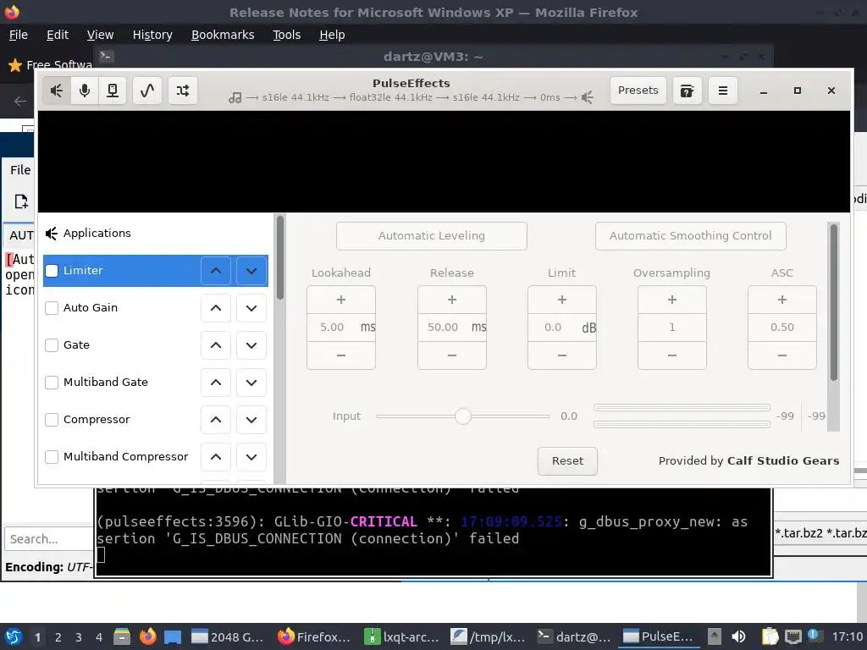Image resolution: width=867 pixels, height=650 pixels.
Task: Increase the Release value
Action: point(452,300)
